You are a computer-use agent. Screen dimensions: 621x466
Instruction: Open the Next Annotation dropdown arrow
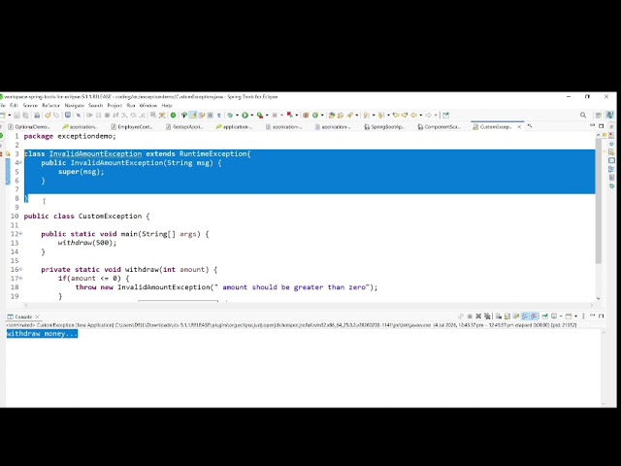374,116
